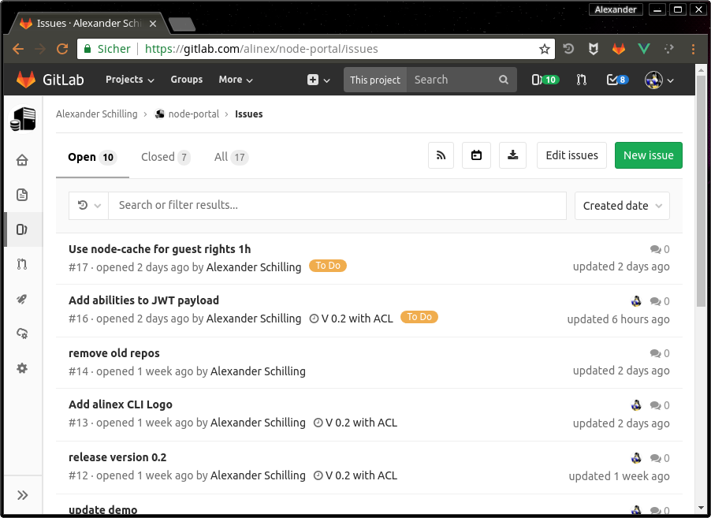
Task: Open the new item plus dropdown
Action: click(x=317, y=80)
